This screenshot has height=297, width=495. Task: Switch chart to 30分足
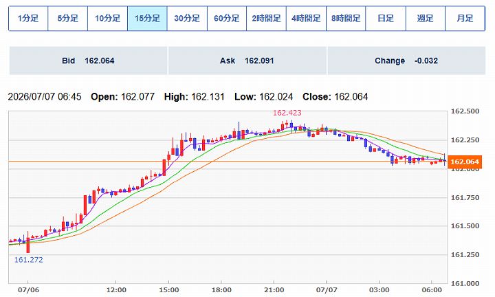click(x=187, y=19)
